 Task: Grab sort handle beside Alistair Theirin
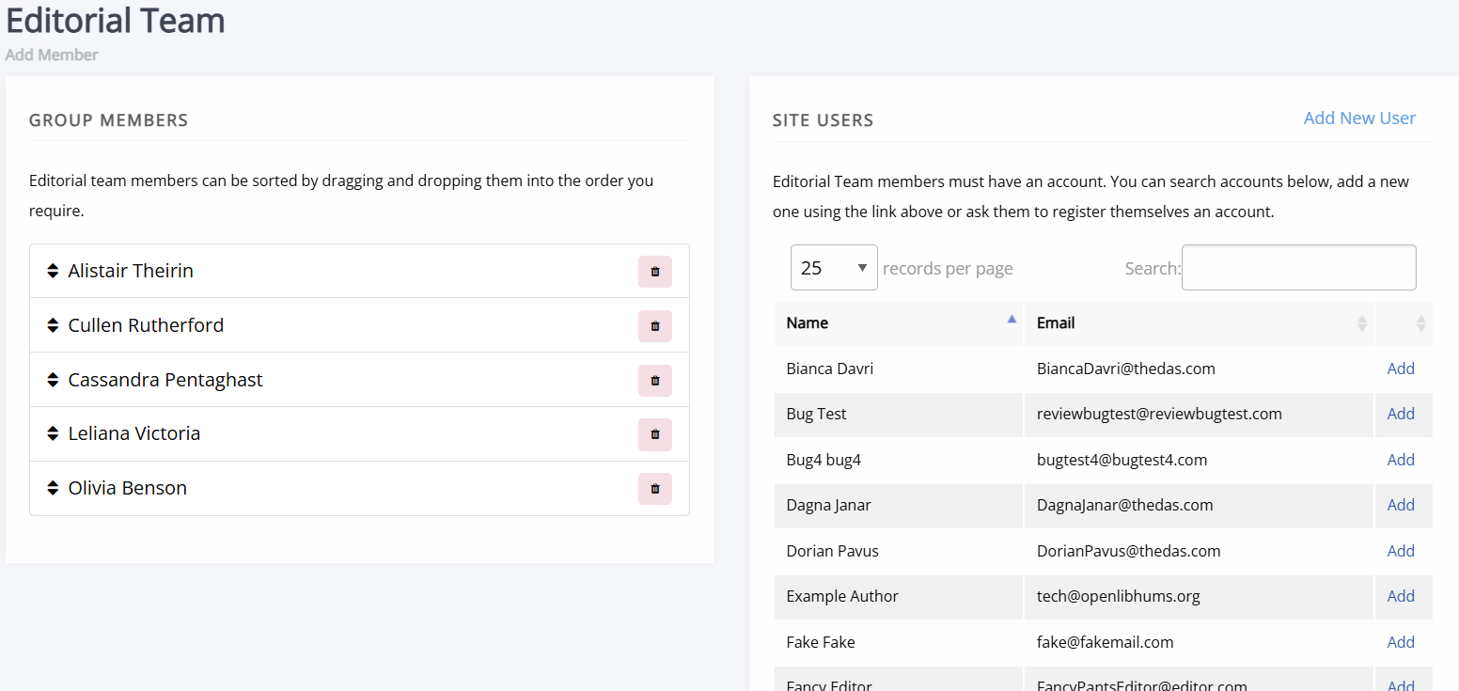(53, 271)
